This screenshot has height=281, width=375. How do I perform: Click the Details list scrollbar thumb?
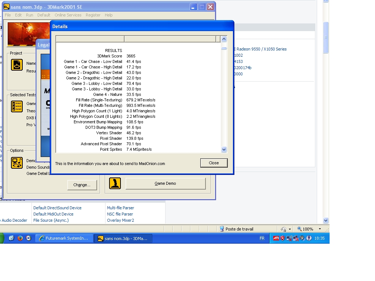(224, 49)
